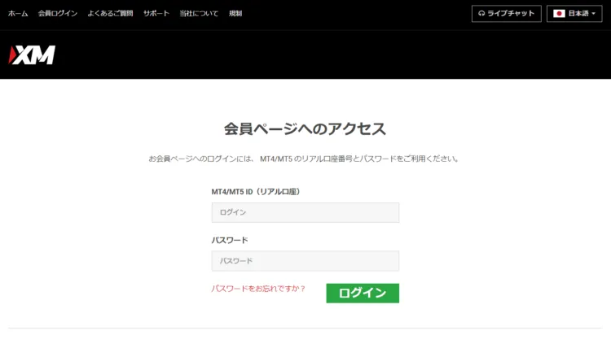Click 規制 in the top navigation
This screenshot has height=348, width=611.
tap(235, 14)
